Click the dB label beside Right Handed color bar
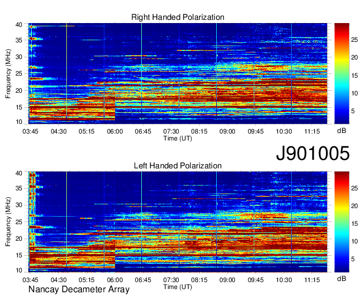 (342, 131)
